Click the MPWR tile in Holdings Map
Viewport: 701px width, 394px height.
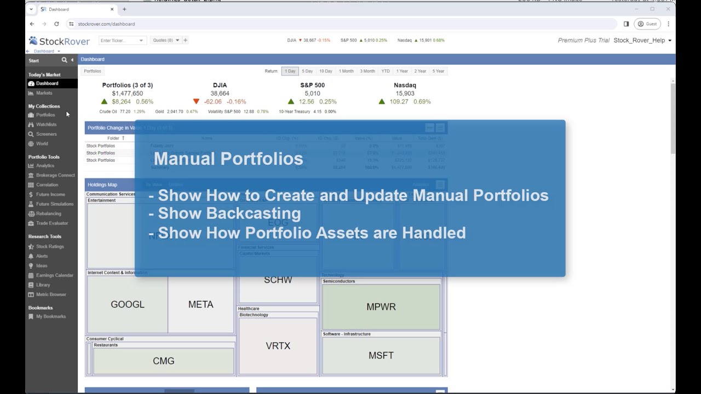point(381,307)
